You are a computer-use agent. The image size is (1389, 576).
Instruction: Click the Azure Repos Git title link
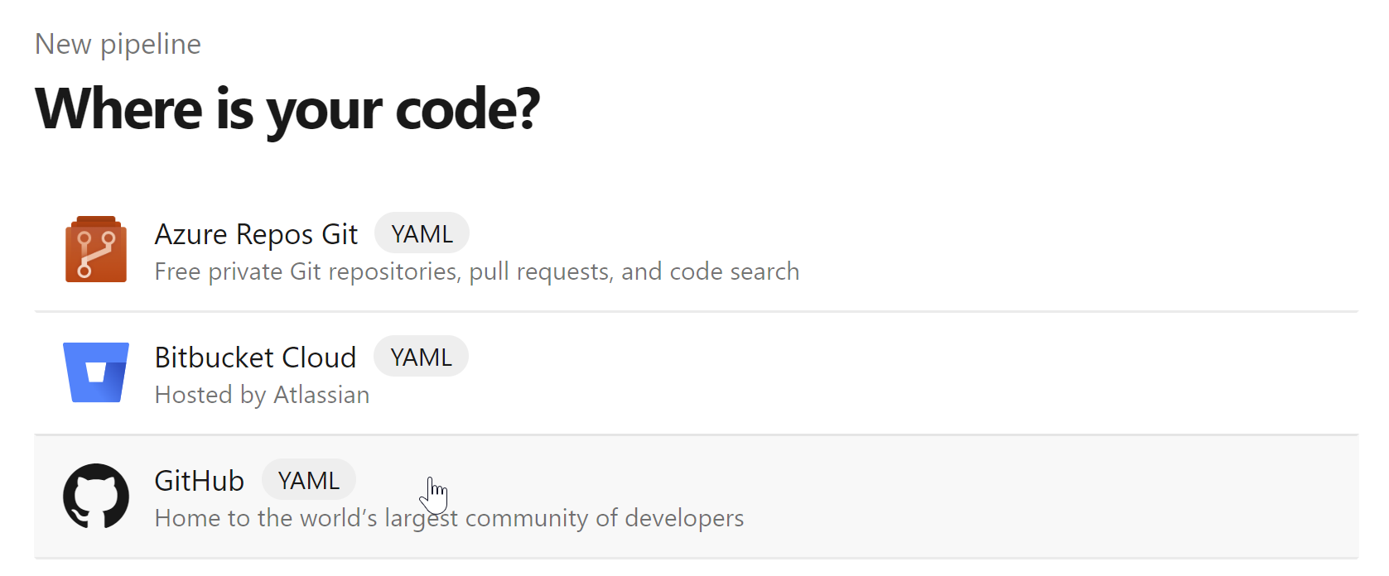click(256, 234)
